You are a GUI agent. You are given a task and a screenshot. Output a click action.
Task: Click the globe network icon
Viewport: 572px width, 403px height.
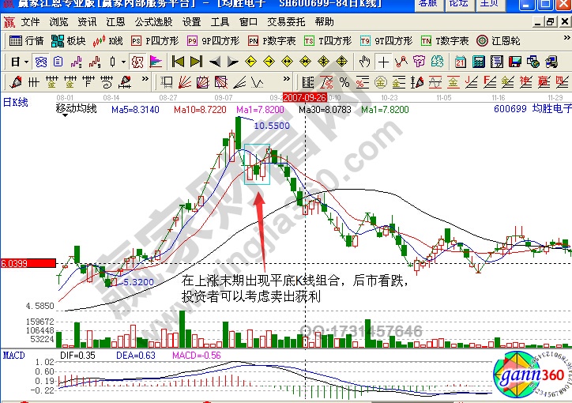[x=533, y=62]
